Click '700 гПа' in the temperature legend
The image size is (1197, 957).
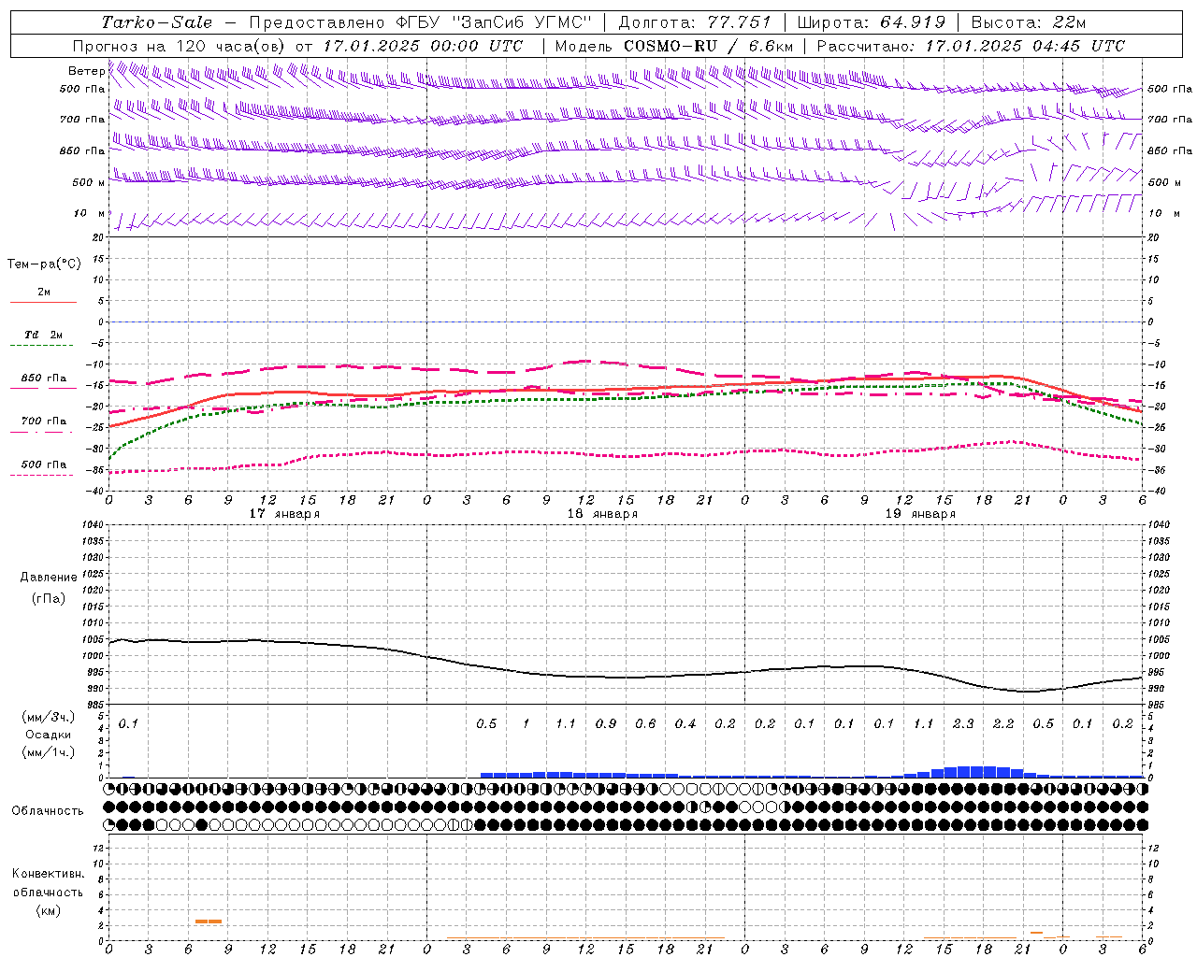(44, 421)
